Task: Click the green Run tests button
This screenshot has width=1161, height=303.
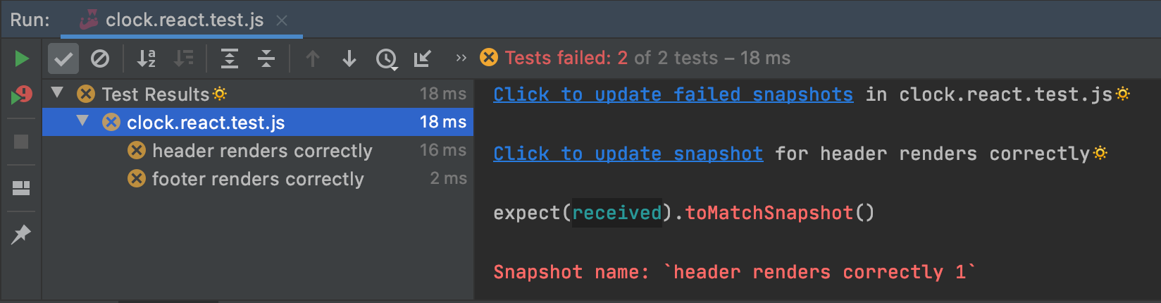Action: 22,58
